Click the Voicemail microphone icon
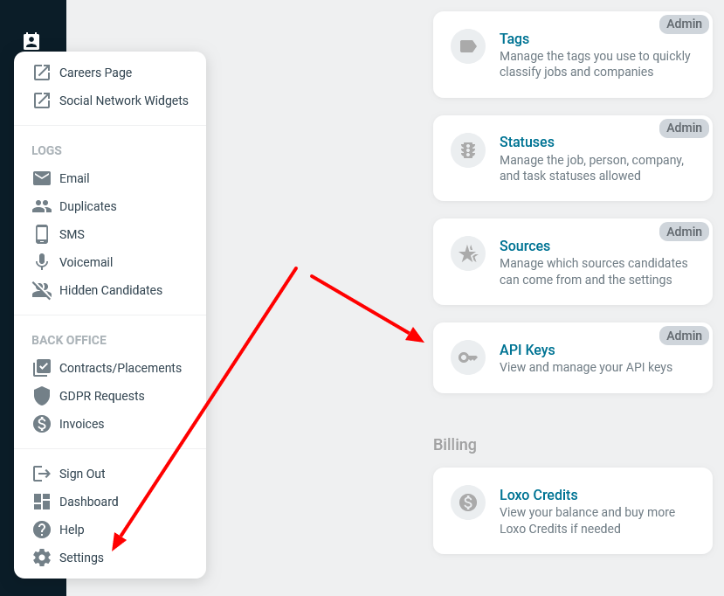 [x=41, y=262]
